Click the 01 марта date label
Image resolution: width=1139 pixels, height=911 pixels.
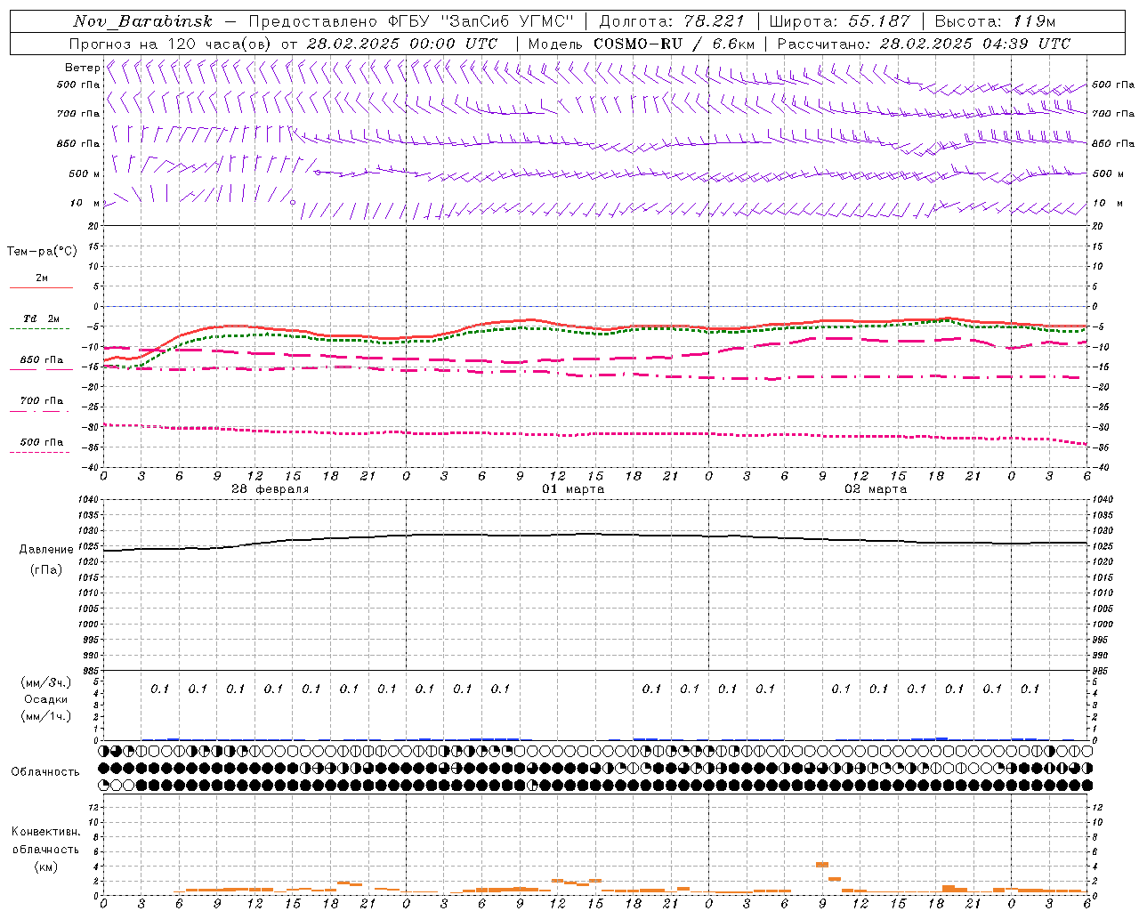tap(573, 489)
